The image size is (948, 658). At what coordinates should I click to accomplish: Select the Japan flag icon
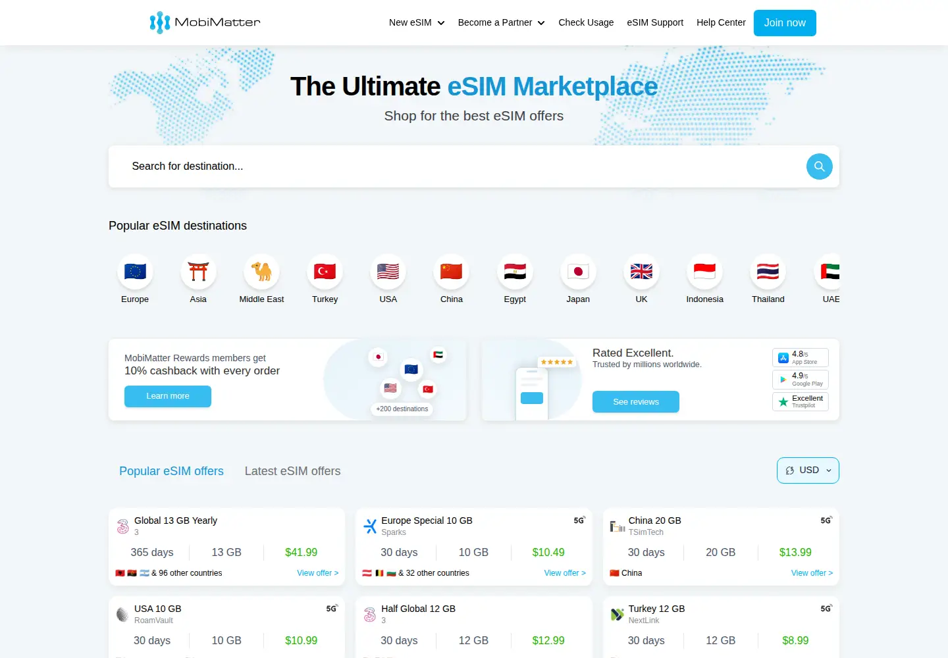(578, 272)
